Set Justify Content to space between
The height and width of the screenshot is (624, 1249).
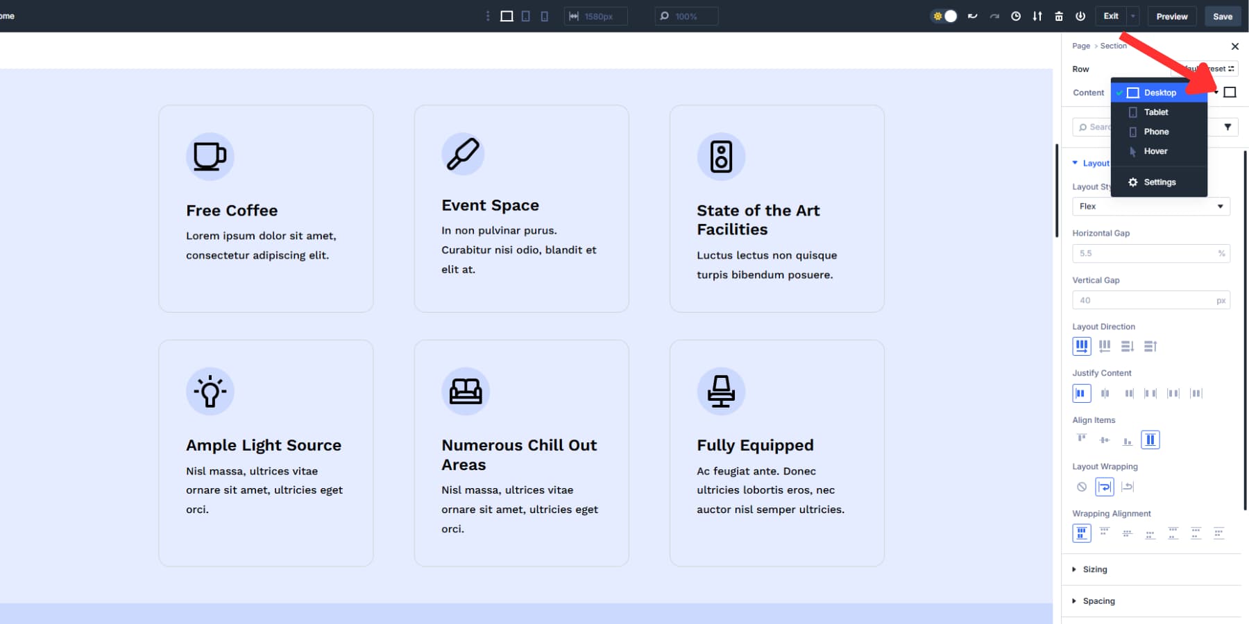tap(1151, 393)
